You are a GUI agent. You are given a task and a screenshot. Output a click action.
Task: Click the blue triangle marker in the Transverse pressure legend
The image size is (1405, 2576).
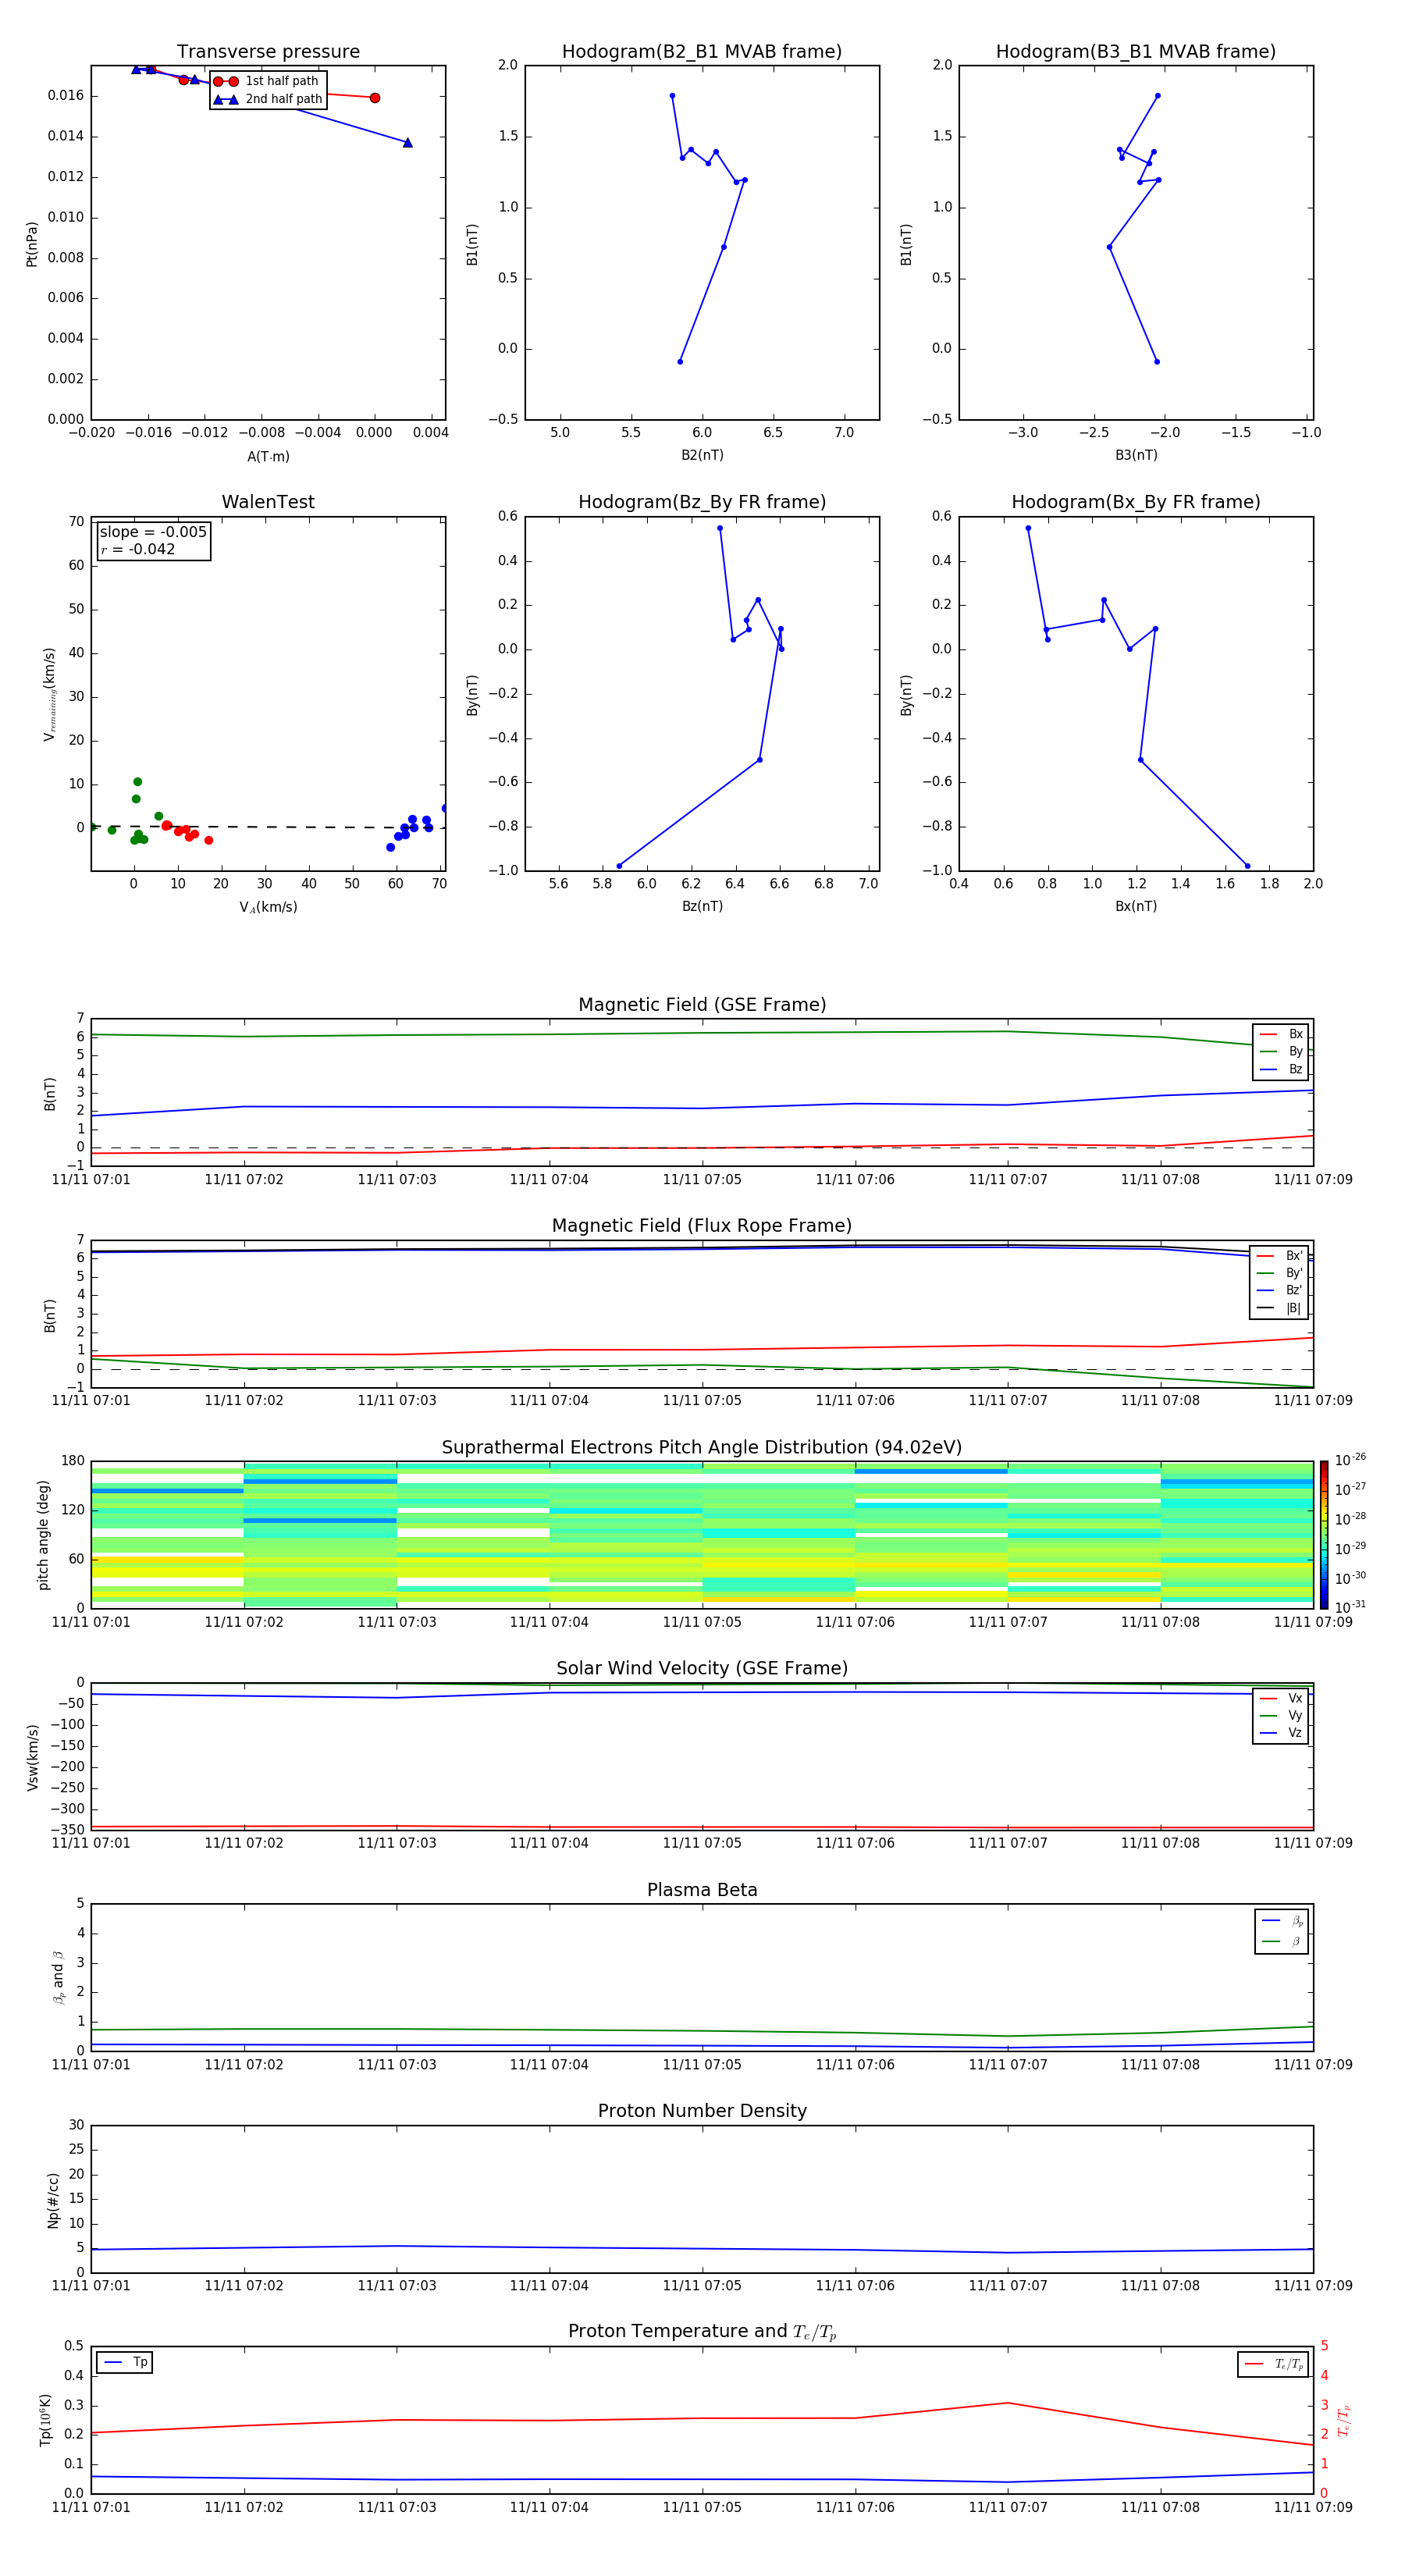coord(225,99)
